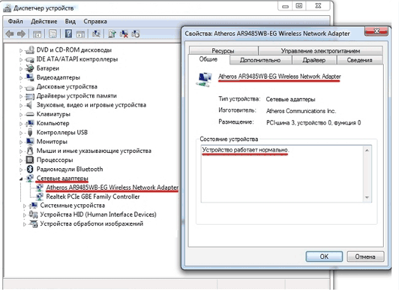Click the Realtek PCIe GBE adapter icon
The width and height of the screenshot is (399, 297).
tap(39, 196)
